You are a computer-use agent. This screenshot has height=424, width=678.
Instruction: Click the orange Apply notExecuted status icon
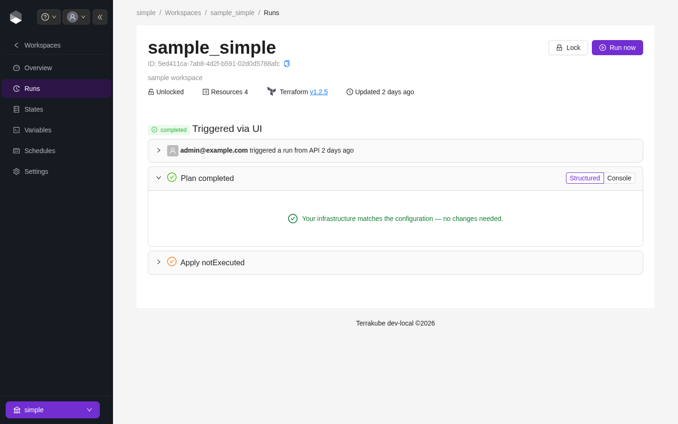[172, 261]
